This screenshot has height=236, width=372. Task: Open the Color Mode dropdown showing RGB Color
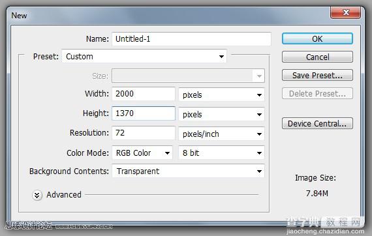pos(142,153)
